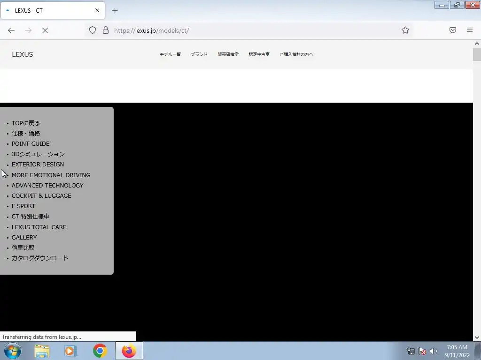
Task: Open COCKPIT & LUGGAGE link
Action: point(41,196)
